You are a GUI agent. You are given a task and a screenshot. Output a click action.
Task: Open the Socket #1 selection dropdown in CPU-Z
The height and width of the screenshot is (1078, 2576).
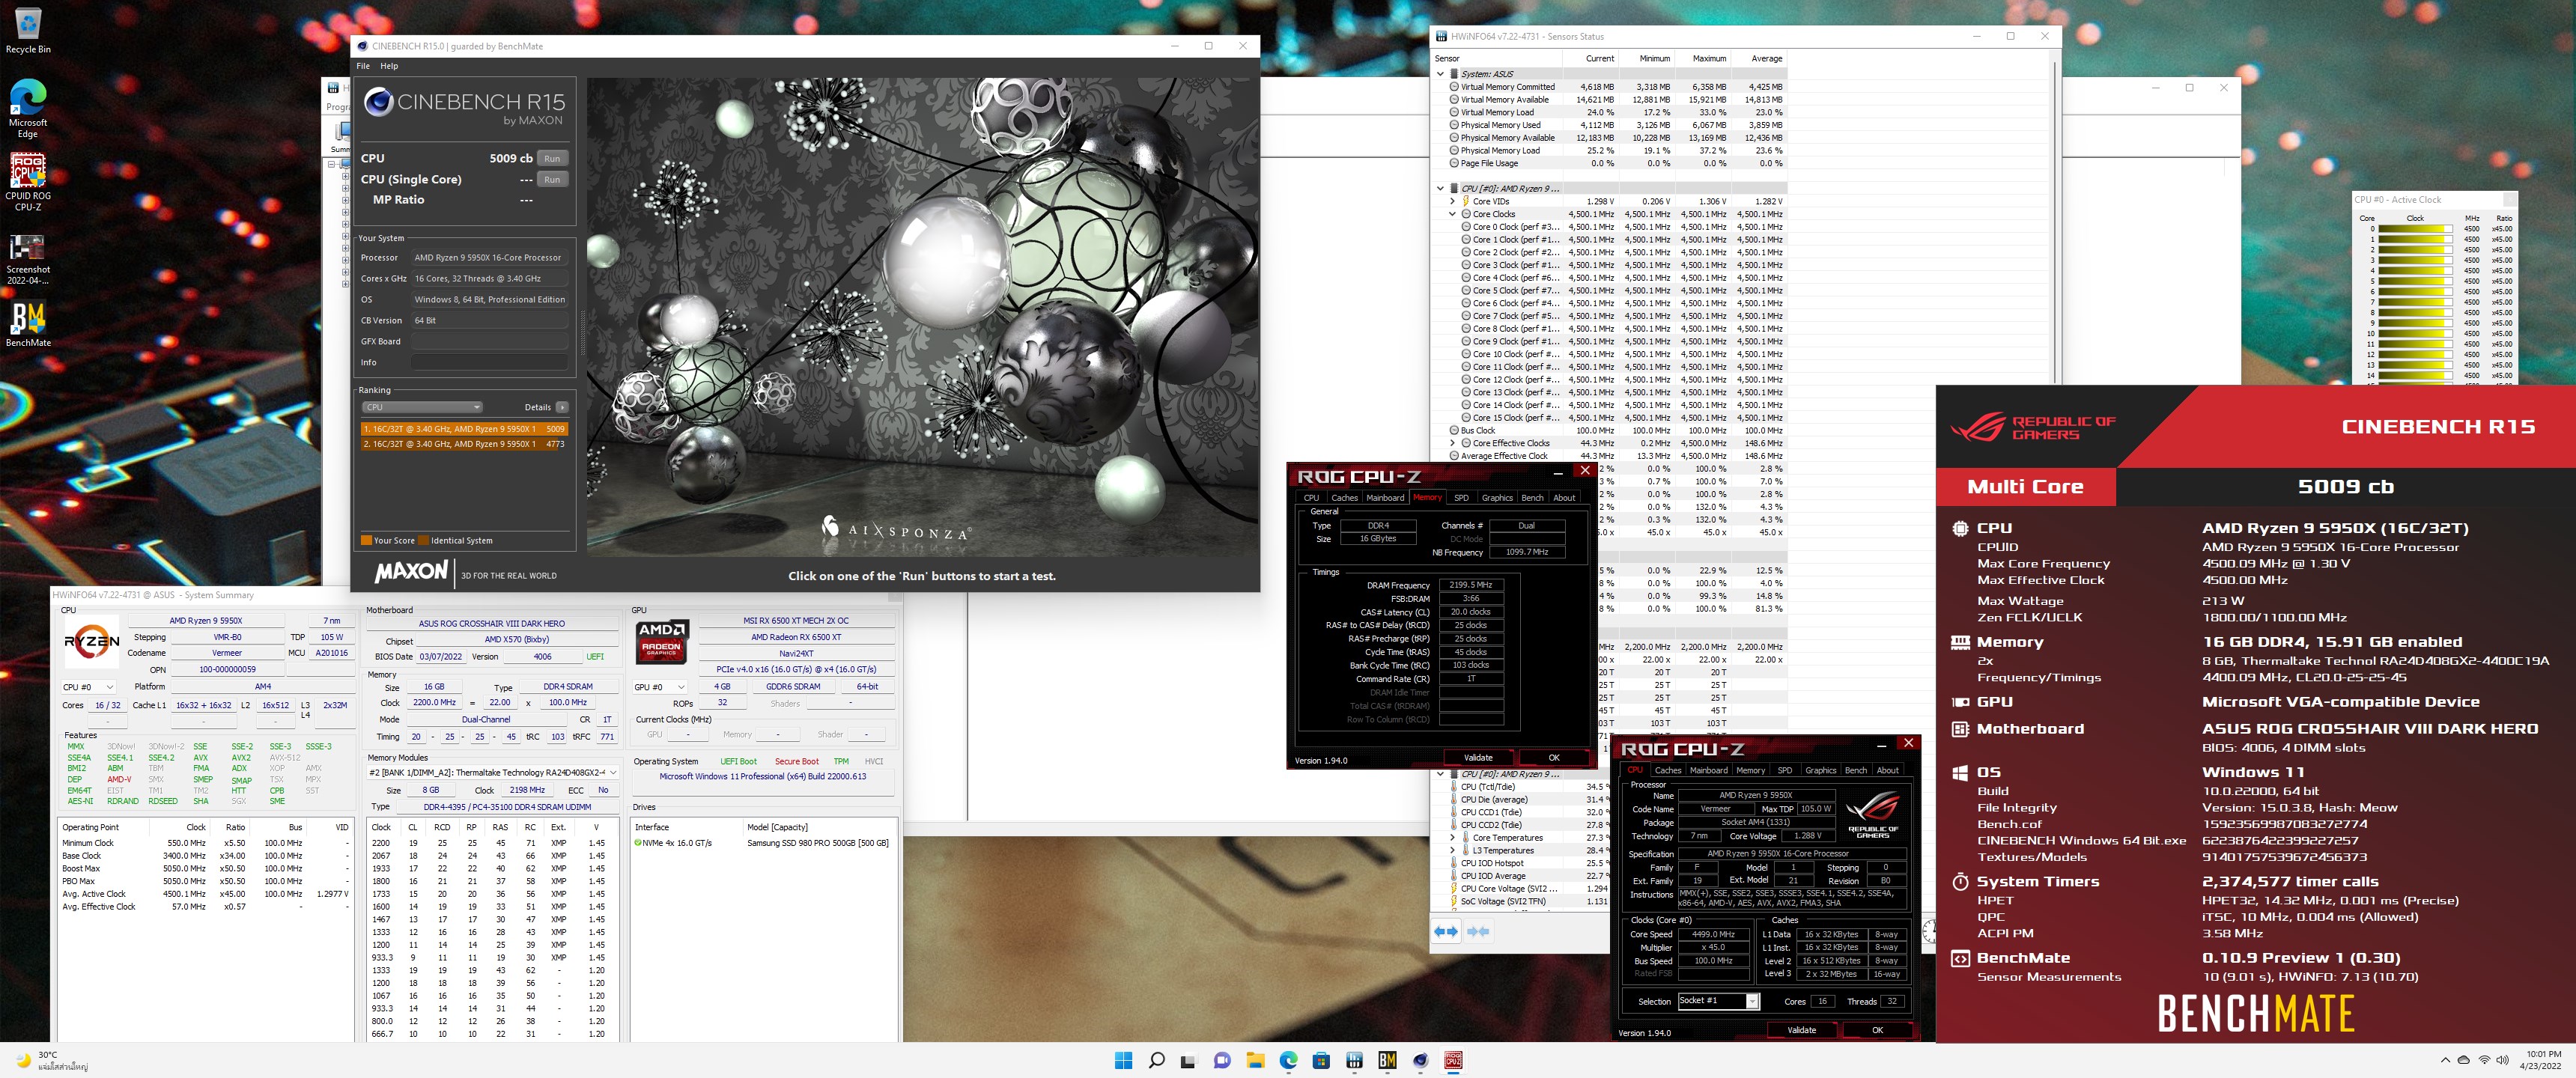[x=1718, y=1001]
